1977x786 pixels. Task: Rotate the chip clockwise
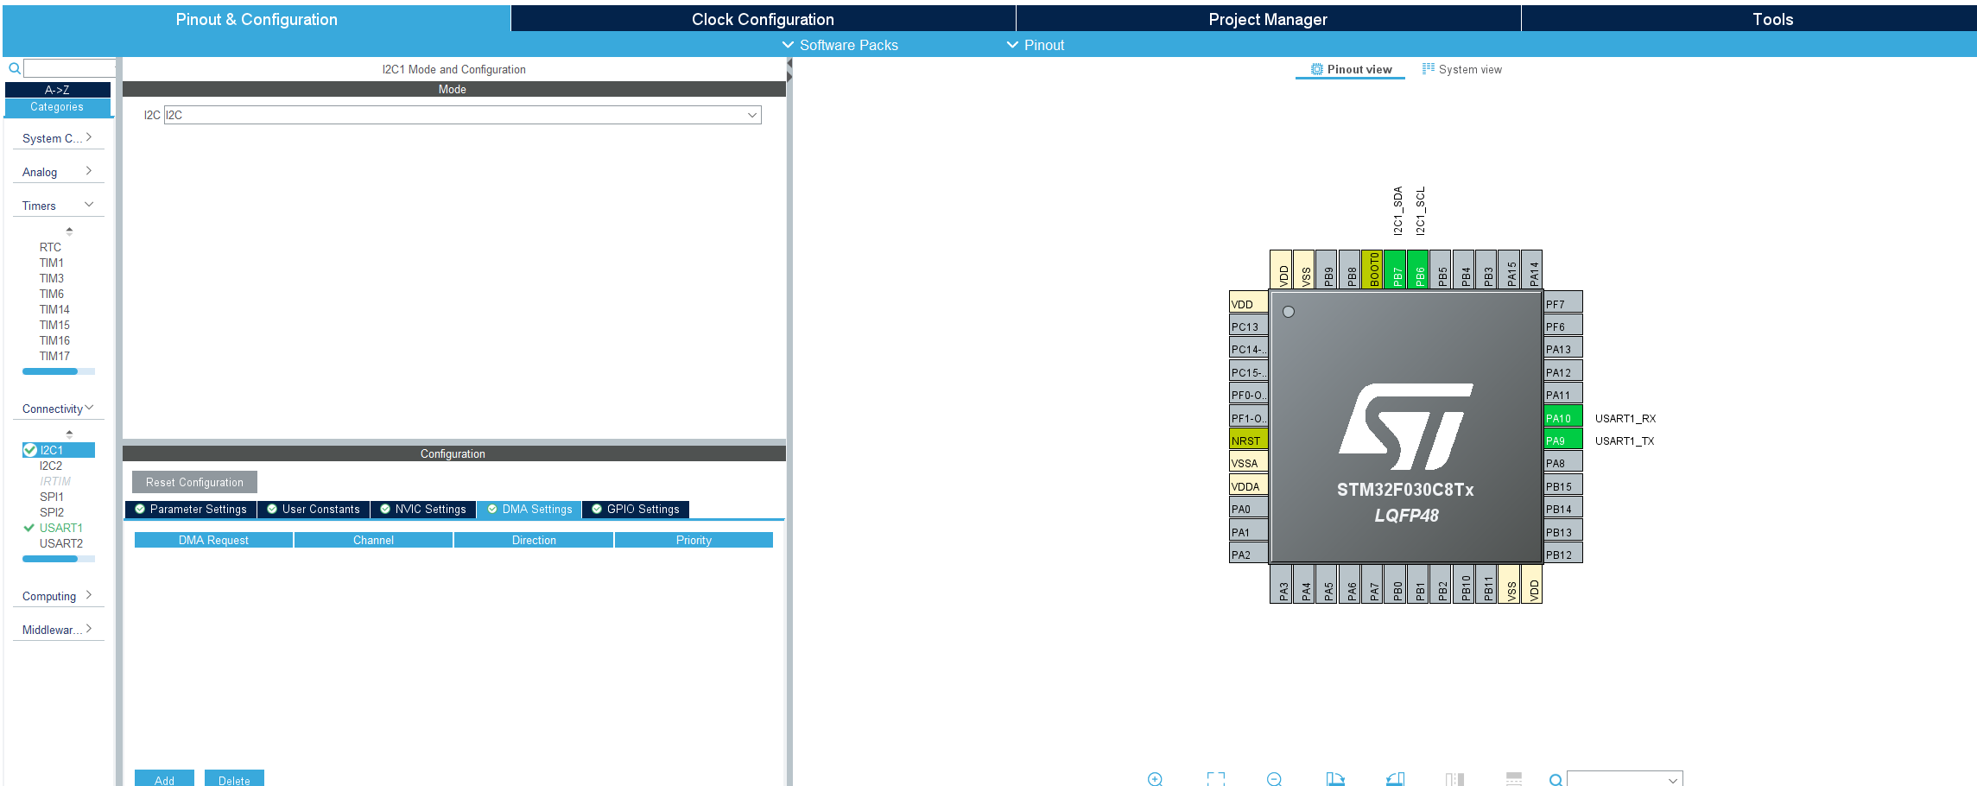tap(1336, 779)
